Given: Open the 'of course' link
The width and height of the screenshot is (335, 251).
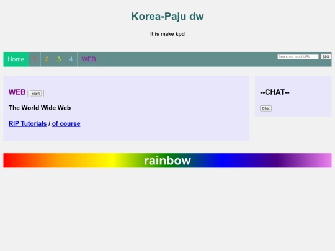Looking at the screenshot, I should coord(66,123).
